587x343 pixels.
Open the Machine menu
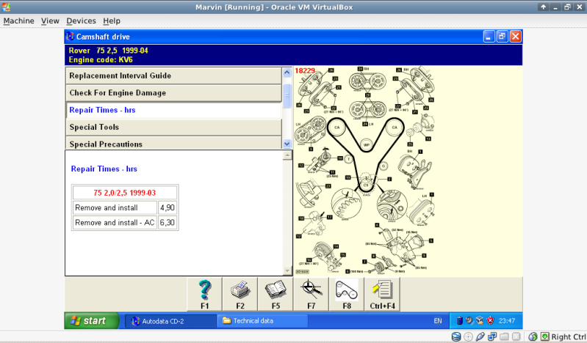point(18,21)
